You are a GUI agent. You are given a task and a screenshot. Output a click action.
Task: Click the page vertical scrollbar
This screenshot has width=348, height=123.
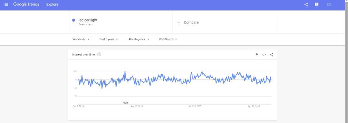pos(346,61)
